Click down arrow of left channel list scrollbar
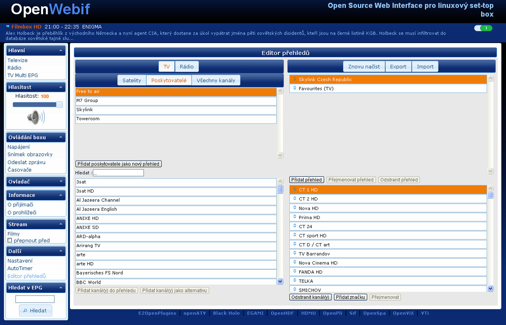The image size is (506, 325). coord(280,281)
